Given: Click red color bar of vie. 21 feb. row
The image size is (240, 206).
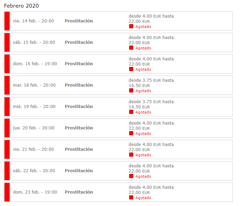Looking at the screenshot, I should click(7, 149).
